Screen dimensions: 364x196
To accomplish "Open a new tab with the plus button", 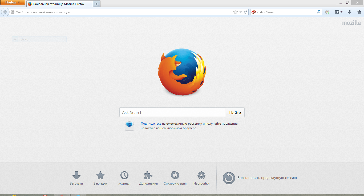I will pyautogui.click(x=97, y=4).
